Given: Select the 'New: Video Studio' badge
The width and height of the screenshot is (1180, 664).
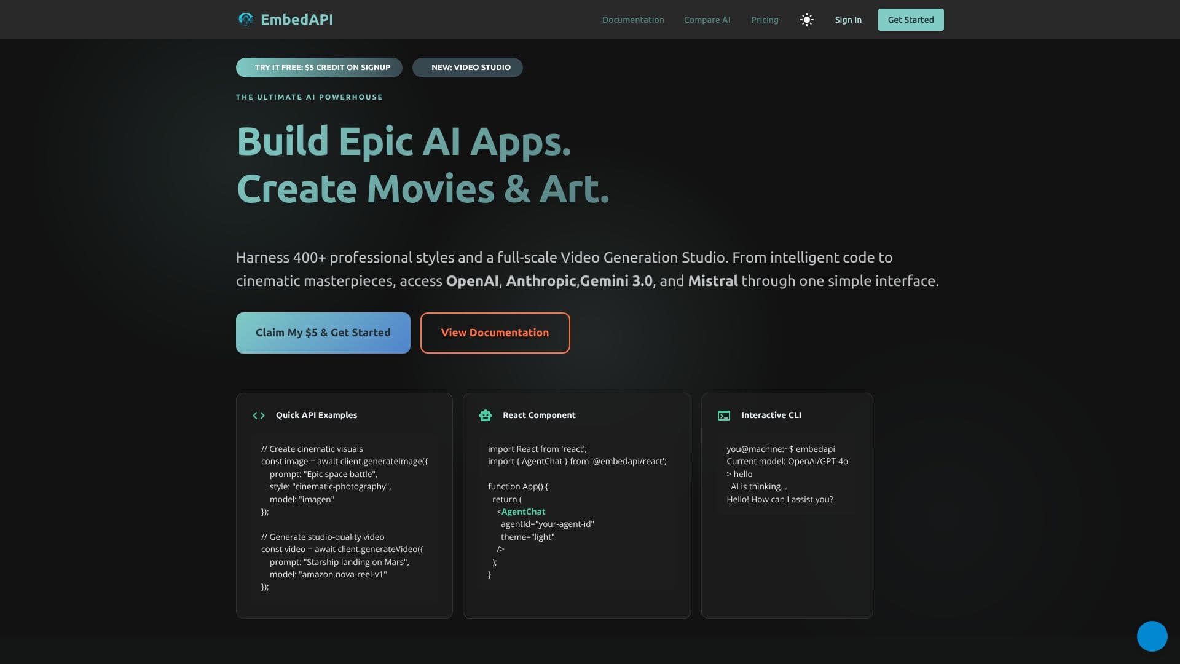Looking at the screenshot, I should coord(468,68).
